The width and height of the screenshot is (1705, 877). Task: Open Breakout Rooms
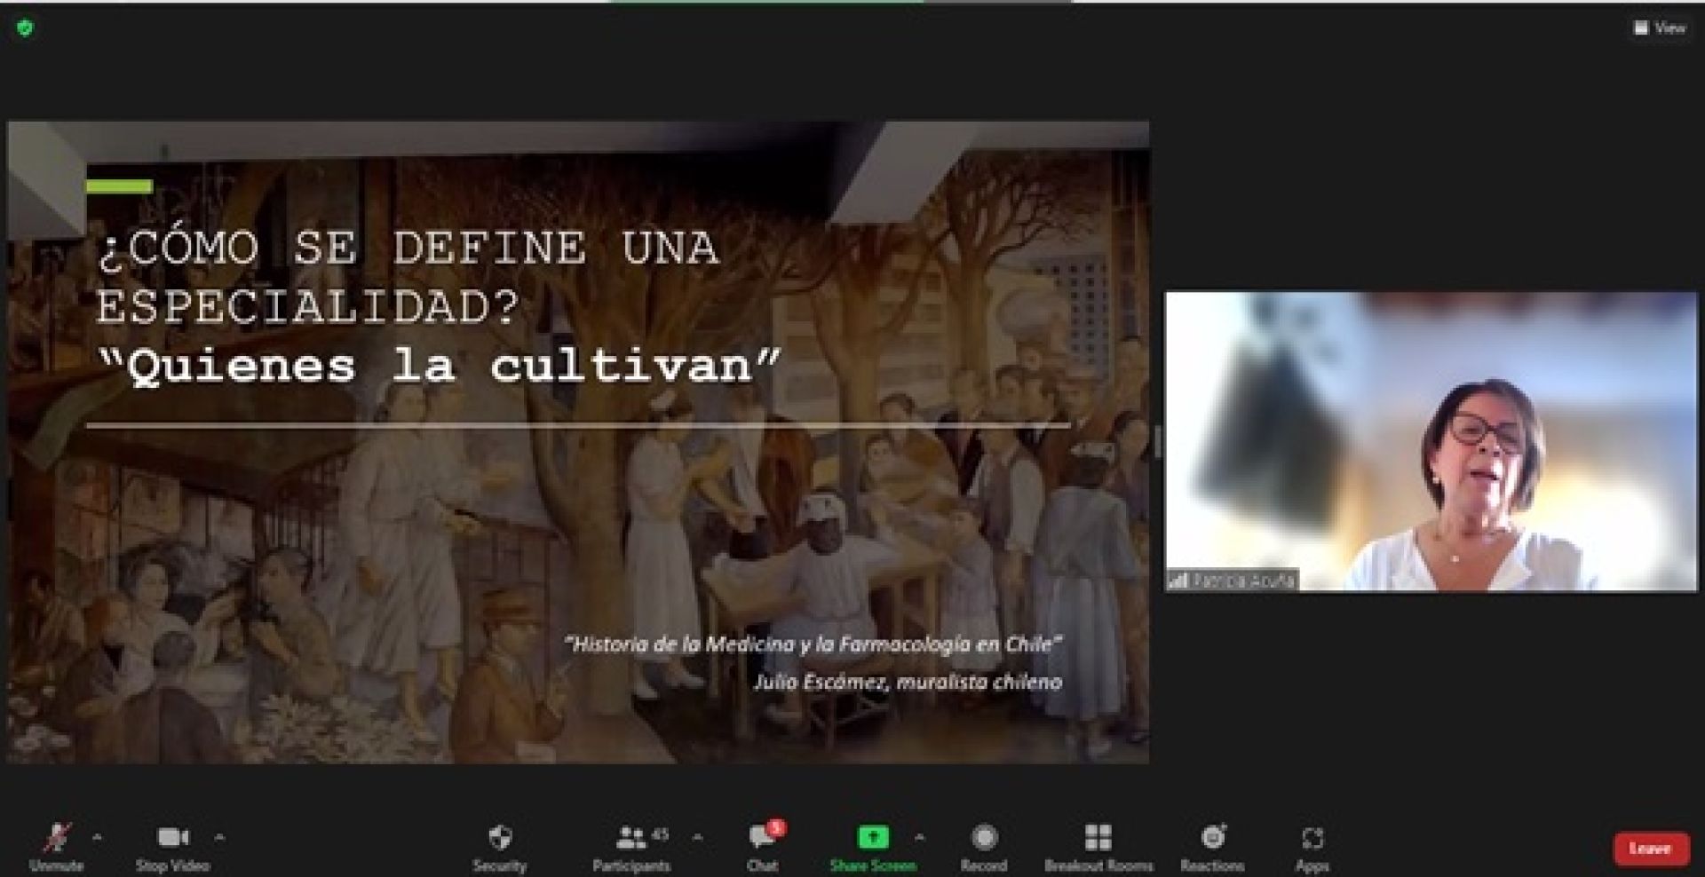[1098, 846]
